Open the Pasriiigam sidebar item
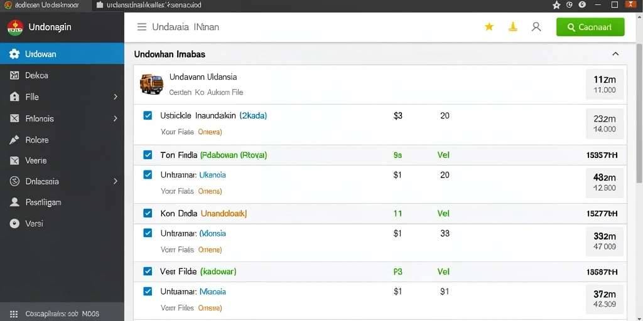The width and height of the screenshot is (643, 321). click(62, 203)
